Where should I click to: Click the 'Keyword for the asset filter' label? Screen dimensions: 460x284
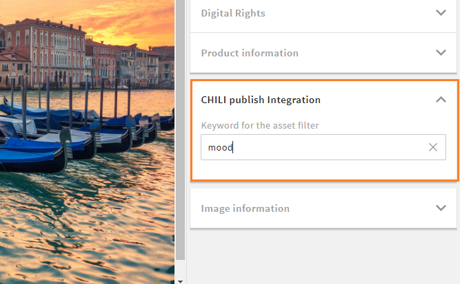[259, 125]
